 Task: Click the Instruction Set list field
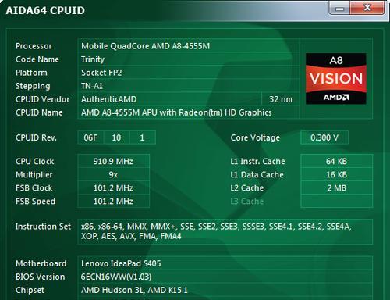click(225, 231)
